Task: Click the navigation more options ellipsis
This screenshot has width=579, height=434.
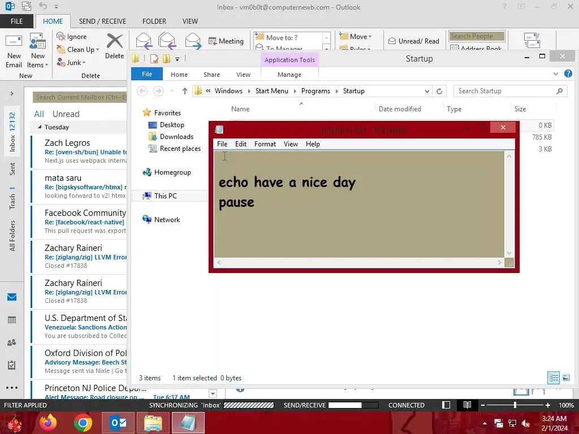Action: coord(12,388)
